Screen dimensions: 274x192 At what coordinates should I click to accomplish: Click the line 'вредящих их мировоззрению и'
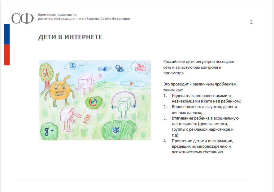tap(201, 146)
